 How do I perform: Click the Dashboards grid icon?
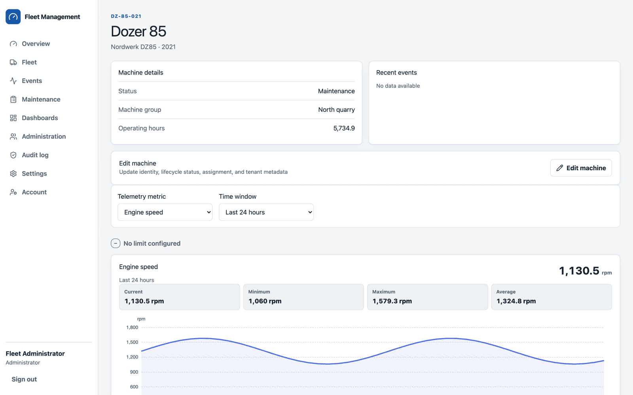click(13, 118)
